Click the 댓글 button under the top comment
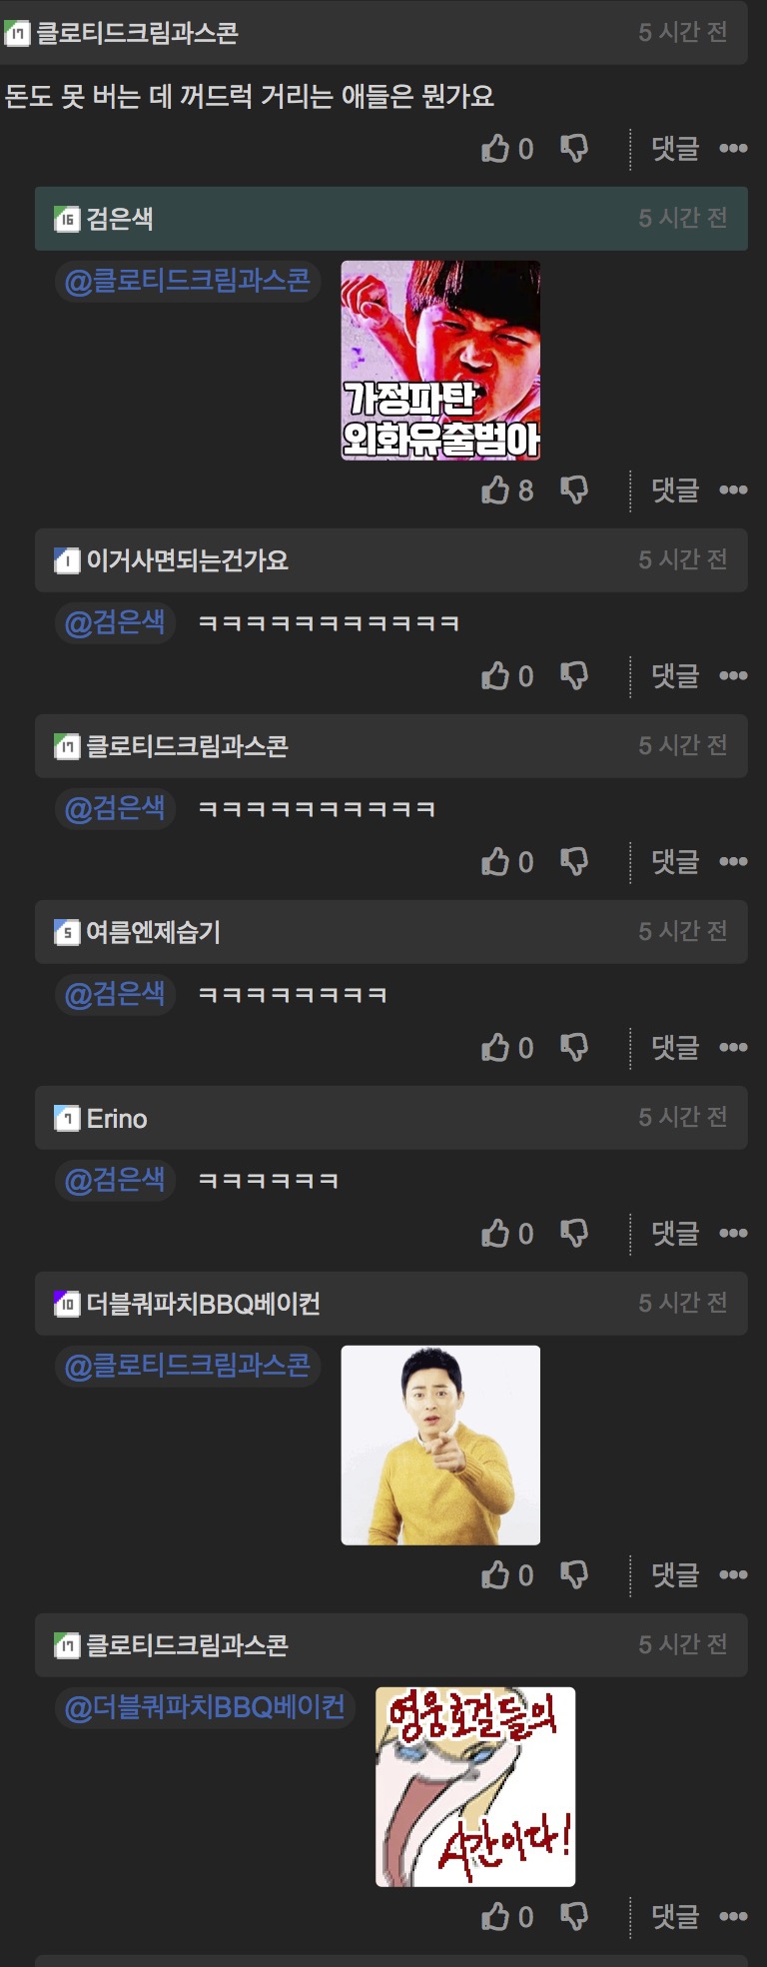Image resolution: width=767 pixels, height=1967 pixels. pyautogui.click(x=675, y=148)
